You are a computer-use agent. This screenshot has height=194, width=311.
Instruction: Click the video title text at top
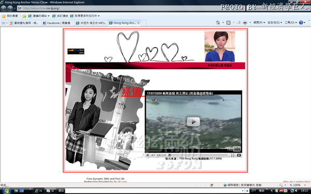(x=180, y=93)
